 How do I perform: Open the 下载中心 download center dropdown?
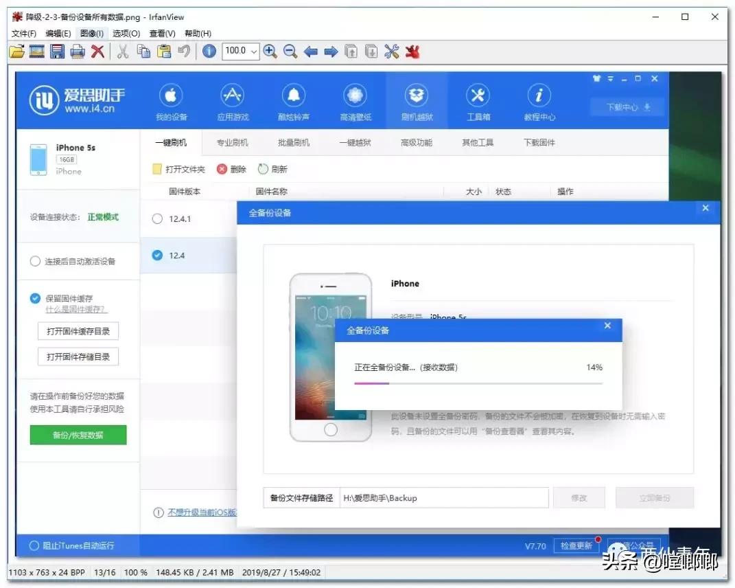click(626, 107)
